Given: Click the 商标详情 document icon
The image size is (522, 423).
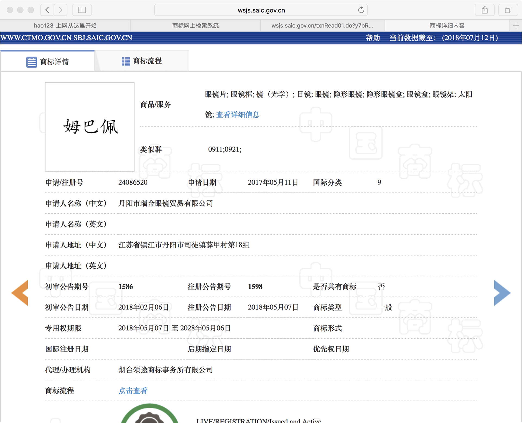Looking at the screenshot, I should point(32,62).
